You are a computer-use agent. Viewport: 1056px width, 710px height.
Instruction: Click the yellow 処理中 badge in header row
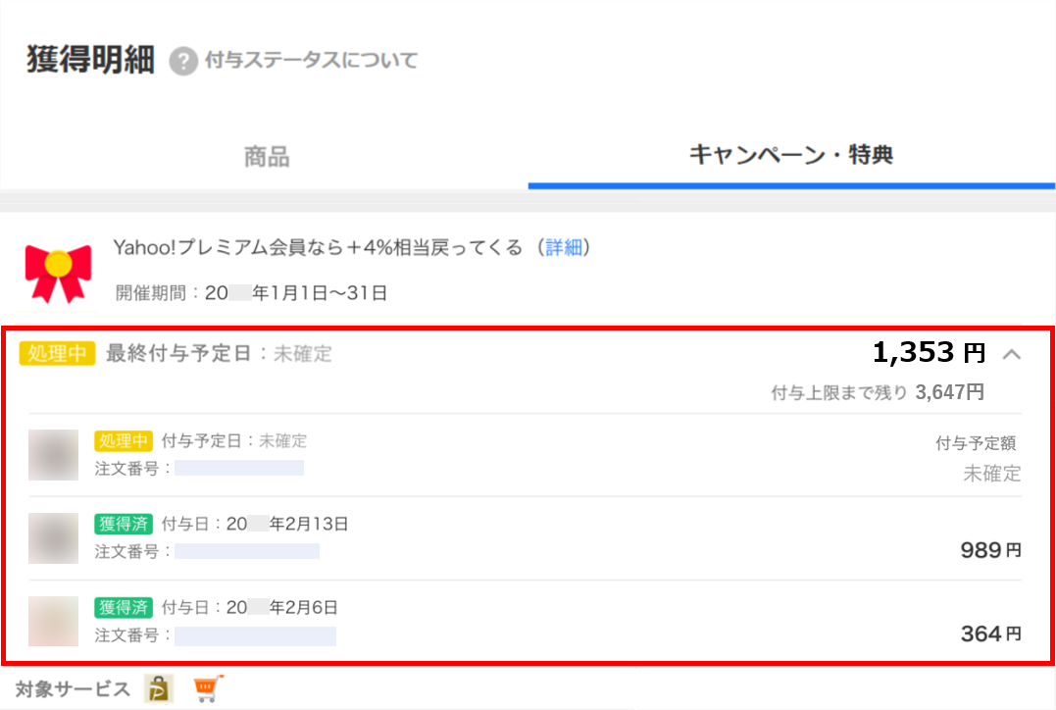[57, 353]
